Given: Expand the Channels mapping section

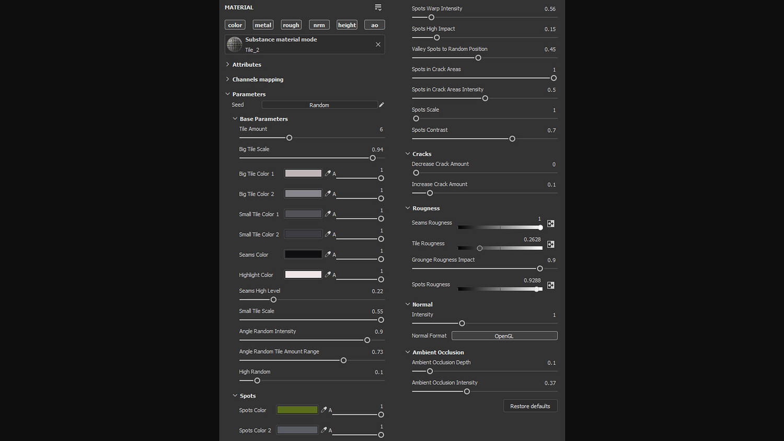Looking at the screenshot, I should (257, 79).
